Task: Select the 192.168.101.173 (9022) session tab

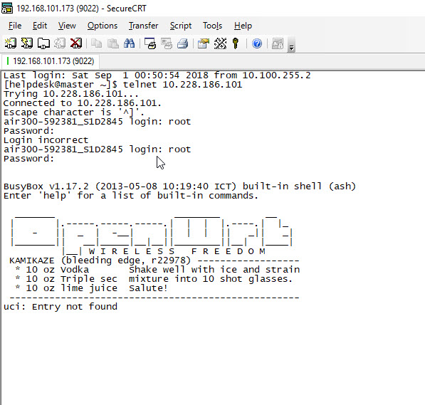Action: [x=51, y=61]
